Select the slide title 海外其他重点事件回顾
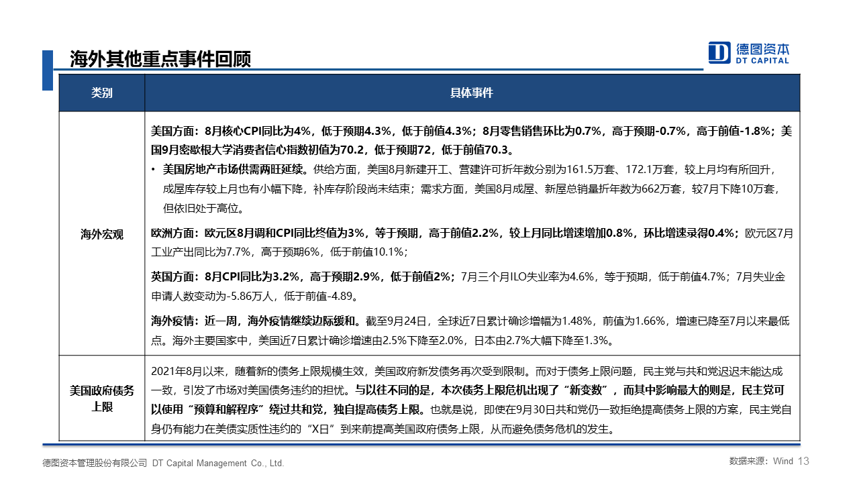Screen dimensions: 859x483 click(160, 59)
